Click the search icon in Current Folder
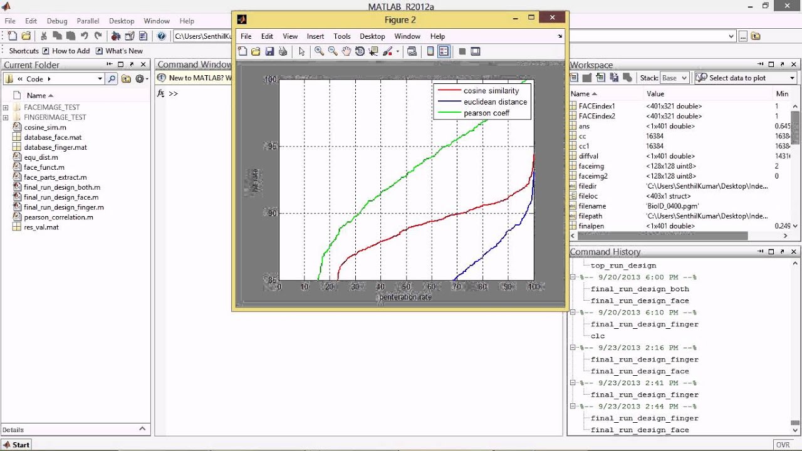 click(112, 79)
